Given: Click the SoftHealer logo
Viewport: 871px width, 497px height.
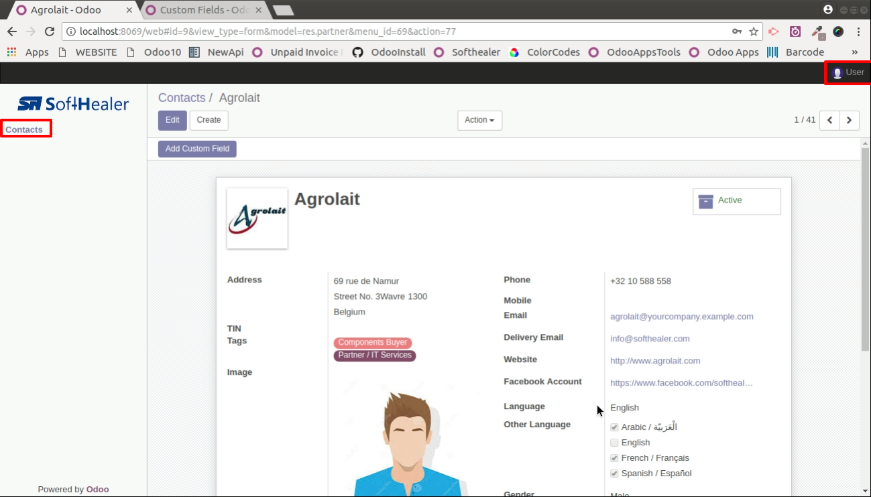Looking at the screenshot, I should (73, 103).
